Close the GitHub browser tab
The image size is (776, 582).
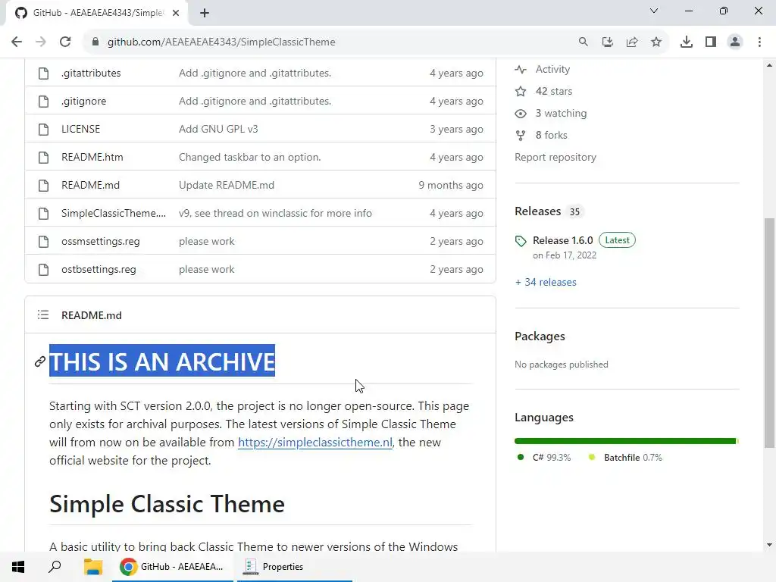[176, 13]
